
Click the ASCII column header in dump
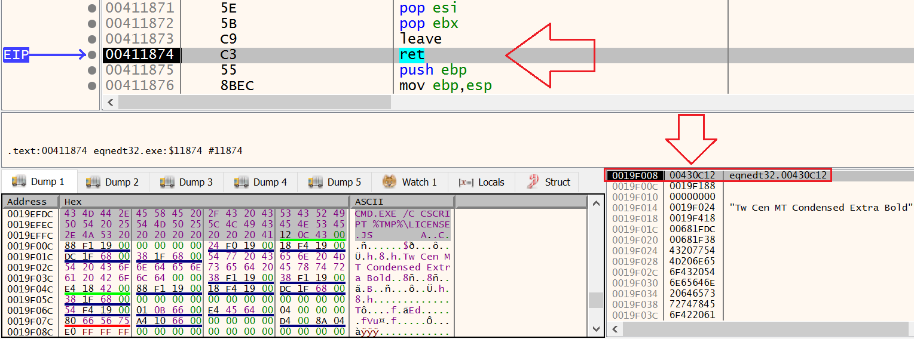tap(402, 202)
